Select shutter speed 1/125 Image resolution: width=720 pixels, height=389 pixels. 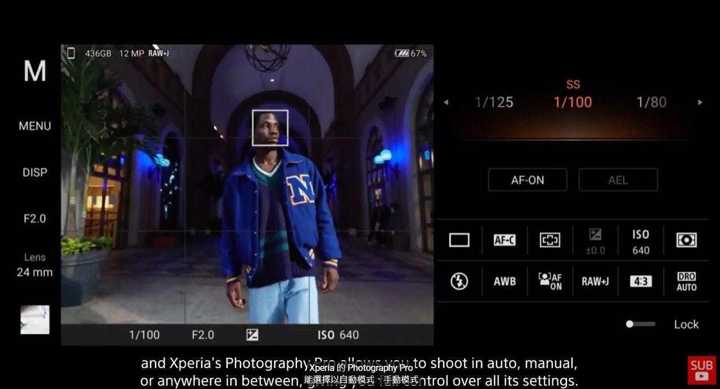tap(494, 102)
